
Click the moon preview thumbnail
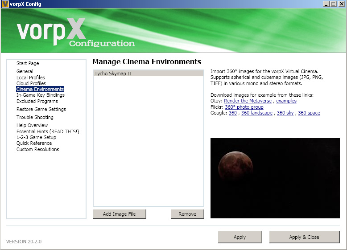[275, 178]
